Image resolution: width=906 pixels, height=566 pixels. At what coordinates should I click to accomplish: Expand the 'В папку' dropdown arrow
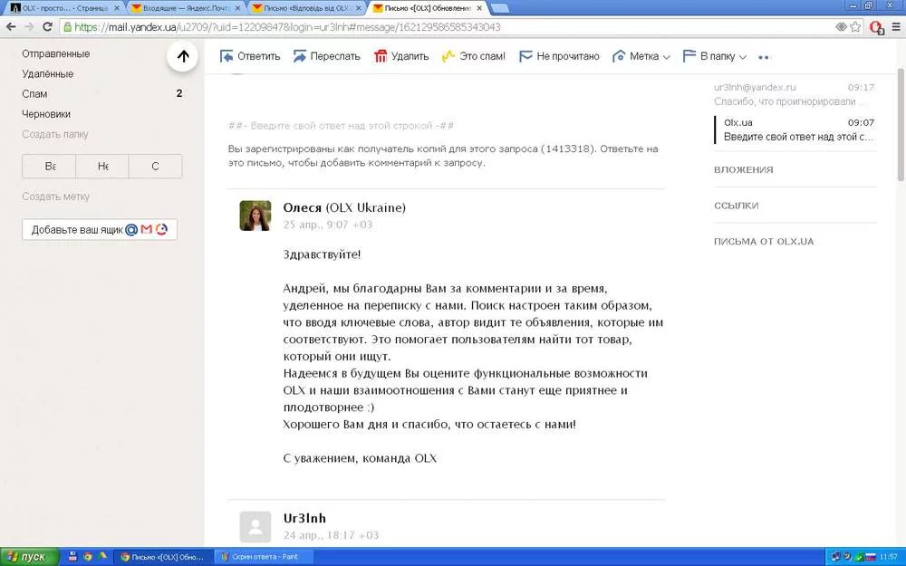click(x=743, y=57)
